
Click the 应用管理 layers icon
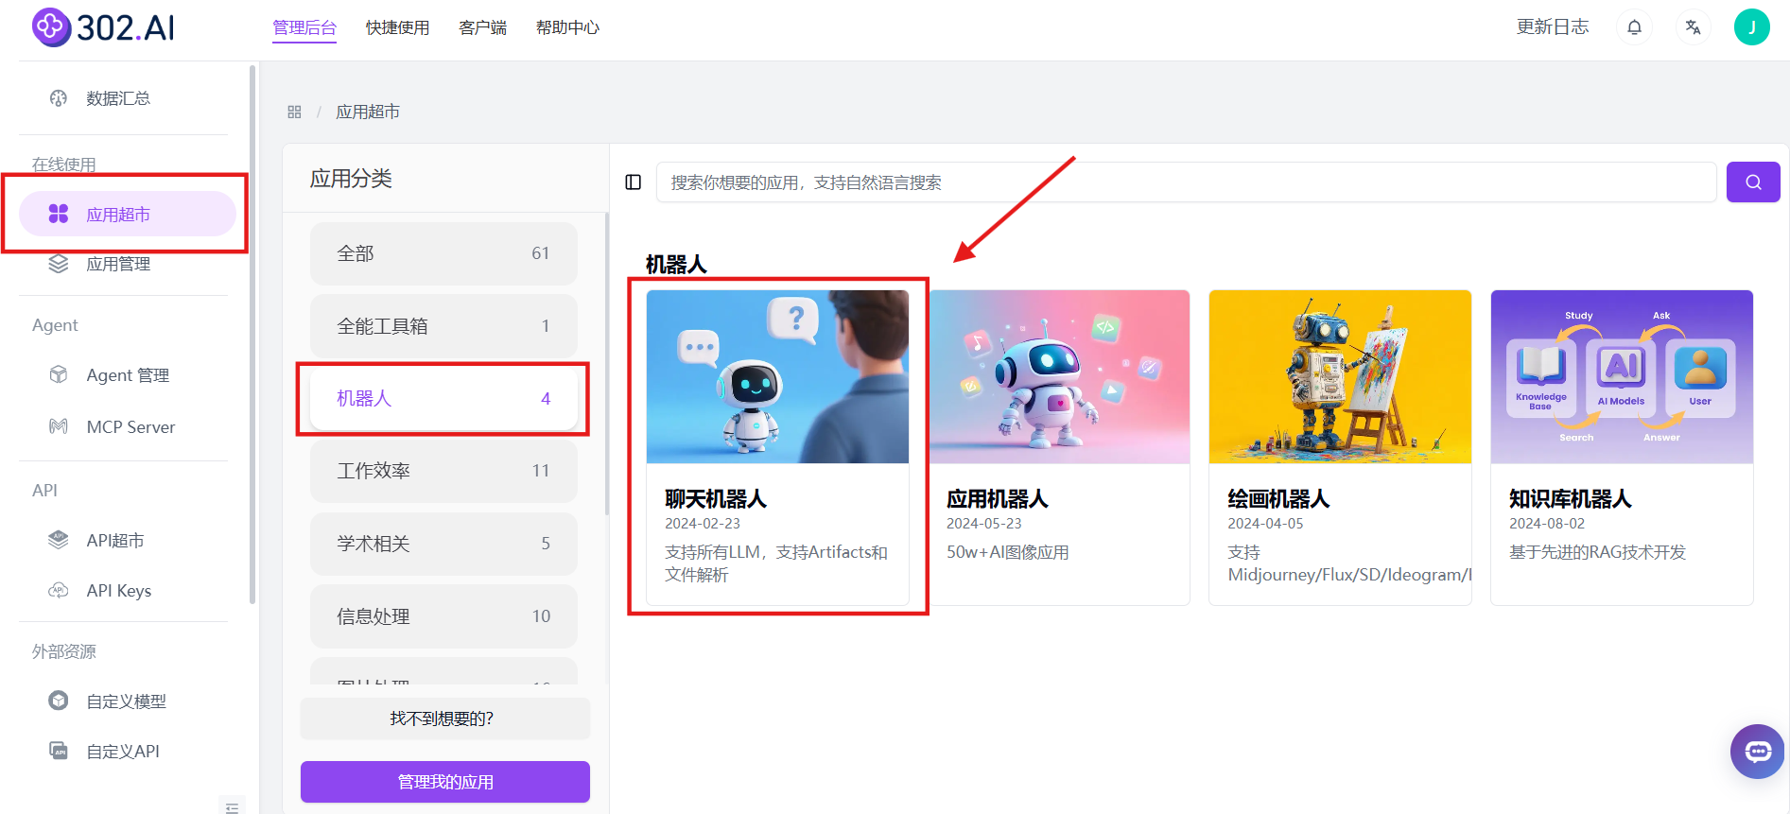pos(59,264)
